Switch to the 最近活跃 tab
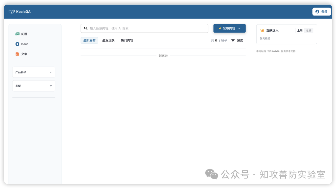Image resolution: width=336 pixels, height=188 pixels. [108, 40]
